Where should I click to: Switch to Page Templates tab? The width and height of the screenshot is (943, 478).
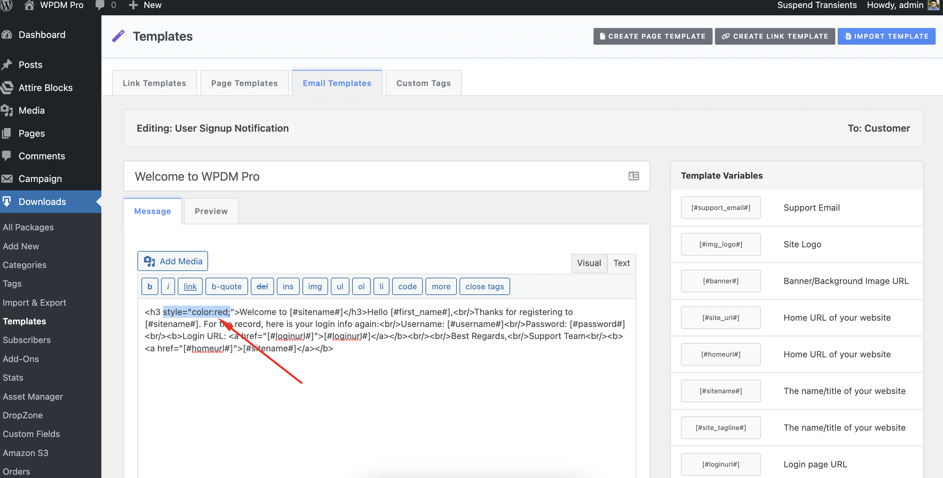pyautogui.click(x=244, y=83)
